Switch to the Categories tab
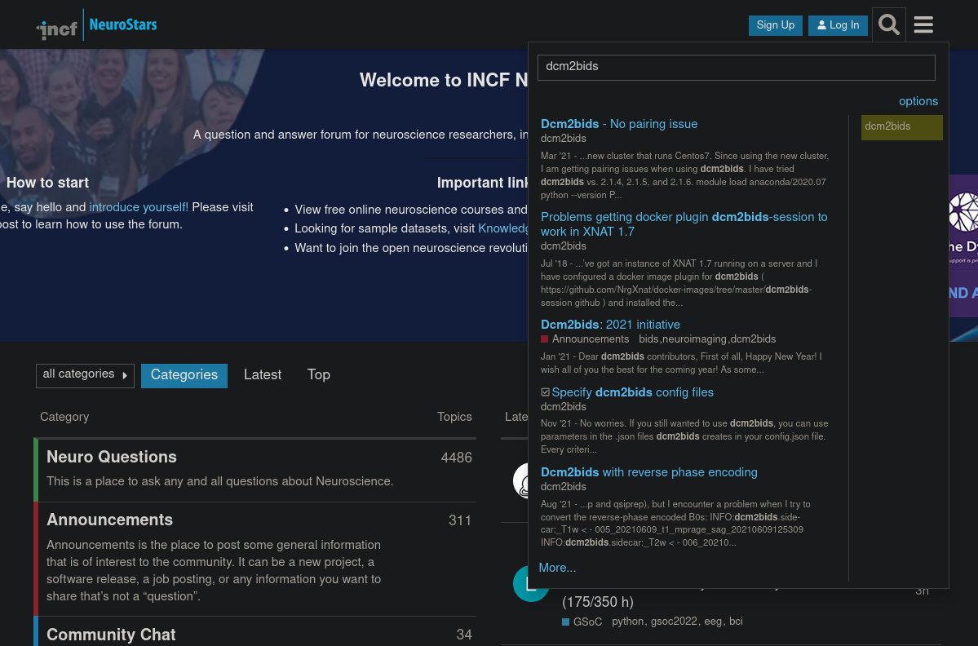978x646 pixels. pos(184,375)
